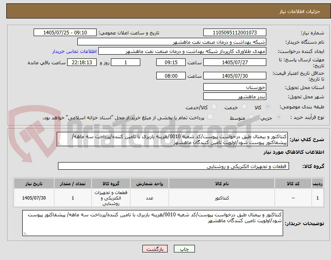Click the نام کالا column header
This screenshot has height=260, width=331.
point(222,184)
